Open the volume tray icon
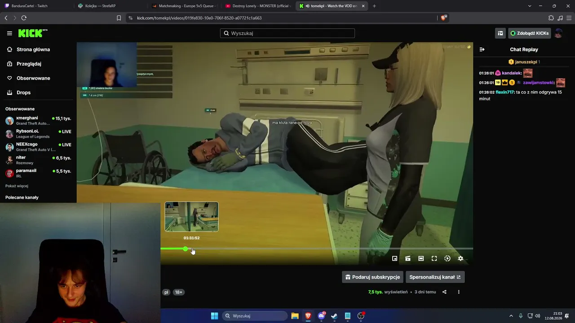This screenshot has width=575, height=323. 538,316
